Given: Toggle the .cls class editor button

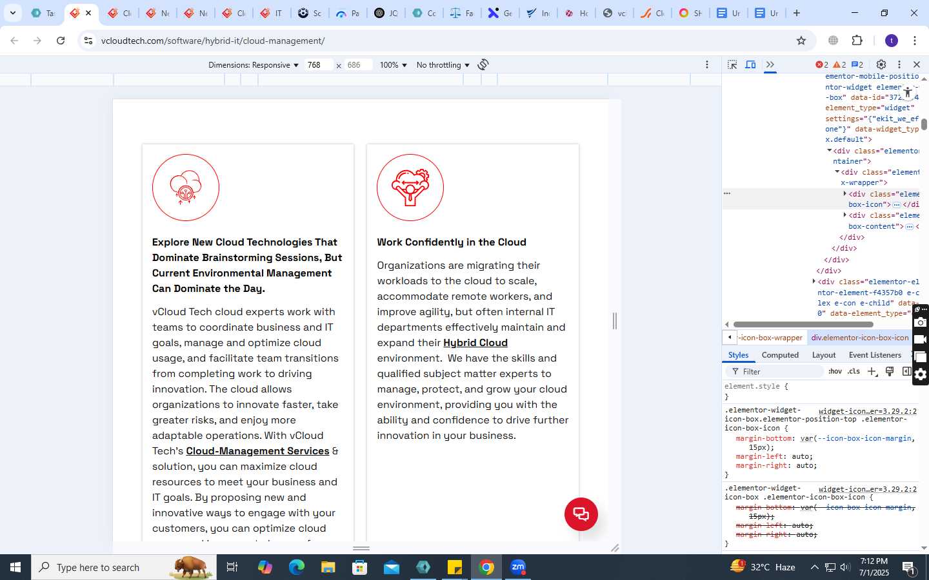Looking at the screenshot, I should click(854, 371).
